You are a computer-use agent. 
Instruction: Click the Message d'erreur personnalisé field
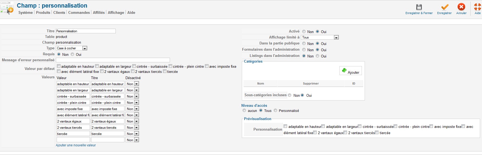coord(113,60)
